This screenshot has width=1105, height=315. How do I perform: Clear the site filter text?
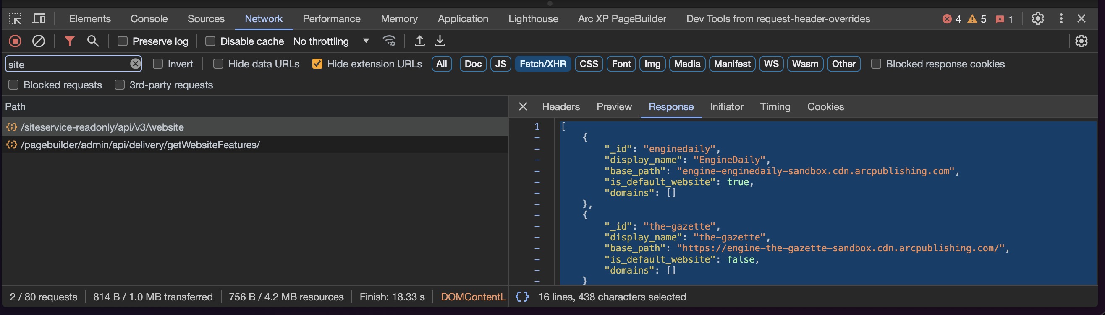pyautogui.click(x=135, y=64)
